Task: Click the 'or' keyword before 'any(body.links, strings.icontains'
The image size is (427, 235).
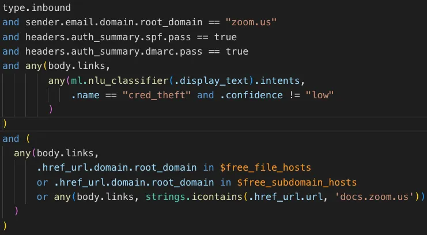Action: [42, 197]
